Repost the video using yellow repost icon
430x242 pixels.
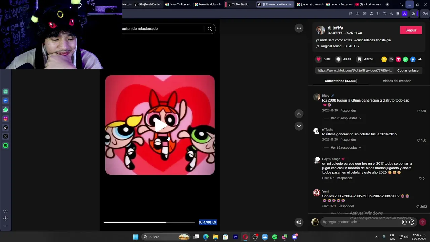tap(384, 59)
